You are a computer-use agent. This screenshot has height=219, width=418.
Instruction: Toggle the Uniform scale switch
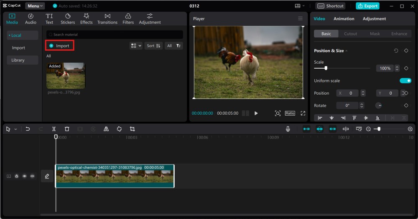(405, 81)
